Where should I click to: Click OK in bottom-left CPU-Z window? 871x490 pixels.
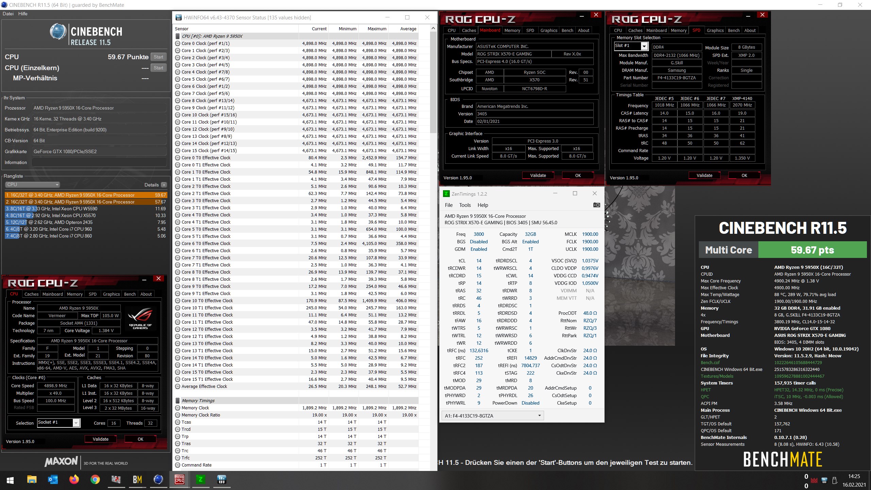click(141, 439)
